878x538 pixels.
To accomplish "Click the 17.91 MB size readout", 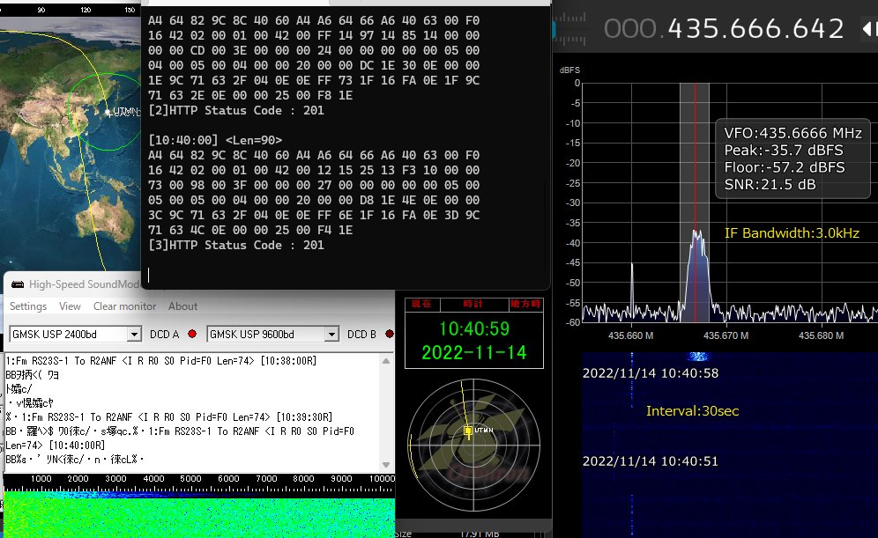I will (480, 534).
